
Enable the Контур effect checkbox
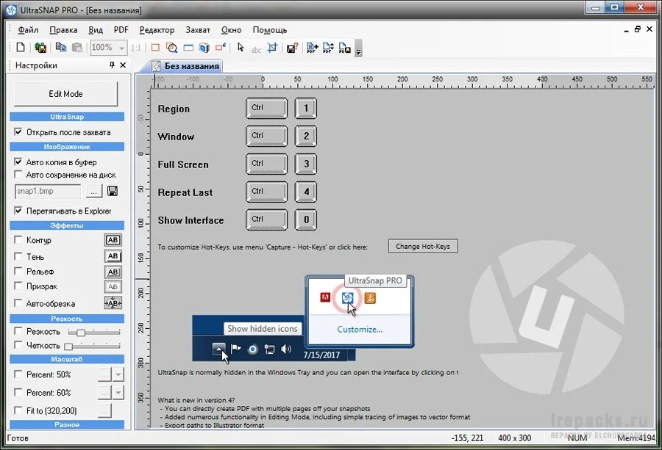click(x=18, y=240)
